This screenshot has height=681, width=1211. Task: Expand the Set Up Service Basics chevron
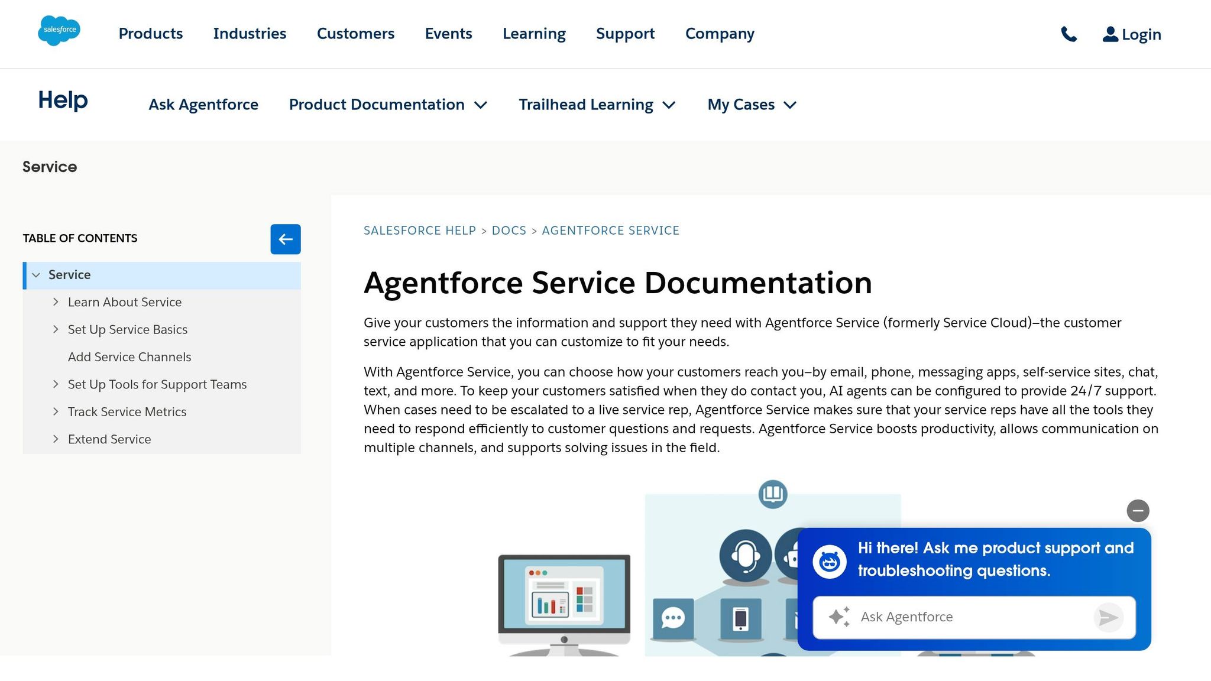coord(56,329)
